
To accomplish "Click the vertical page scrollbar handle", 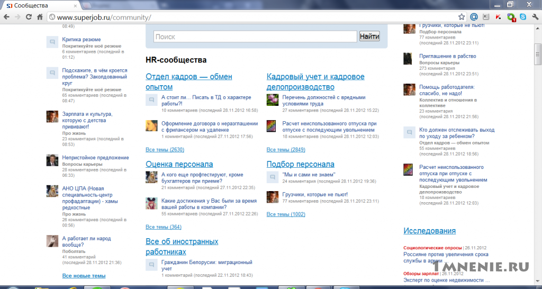I will click(538, 54).
